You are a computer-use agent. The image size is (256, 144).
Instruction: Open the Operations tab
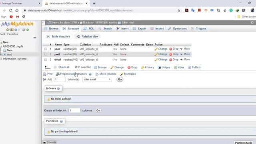177,28
